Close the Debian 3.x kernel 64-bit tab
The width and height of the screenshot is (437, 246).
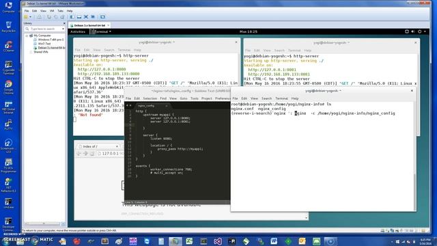pyautogui.click(x=109, y=25)
